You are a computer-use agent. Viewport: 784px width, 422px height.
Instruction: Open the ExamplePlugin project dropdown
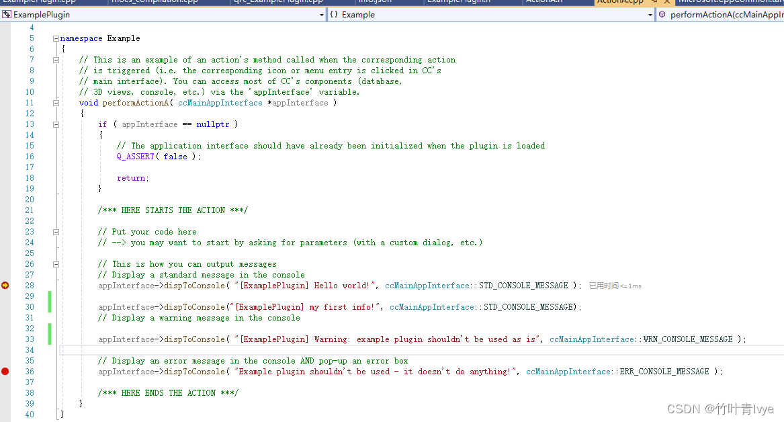[x=321, y=14]
